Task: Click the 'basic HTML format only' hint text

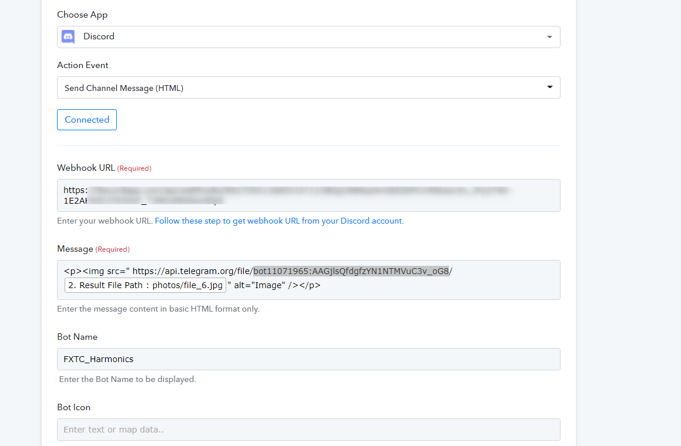Action: 159,309
